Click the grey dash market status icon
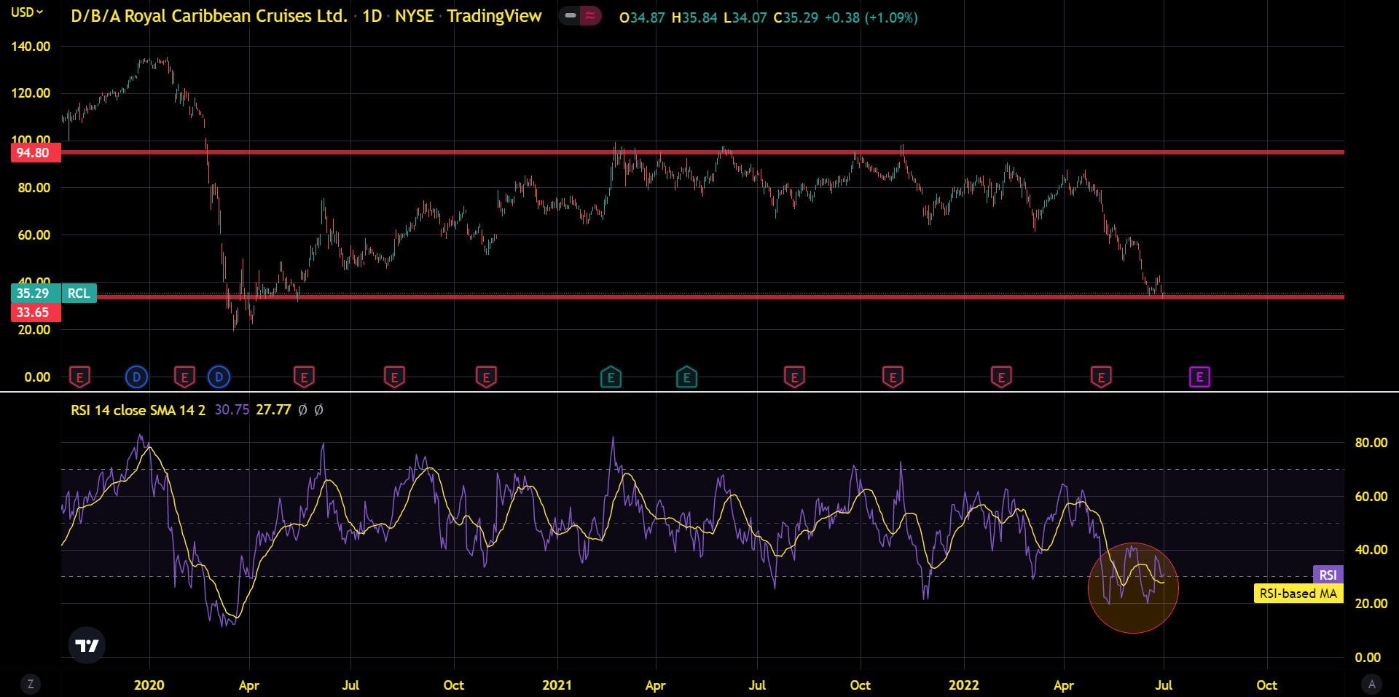1399x697 pixels. [570, 15]
